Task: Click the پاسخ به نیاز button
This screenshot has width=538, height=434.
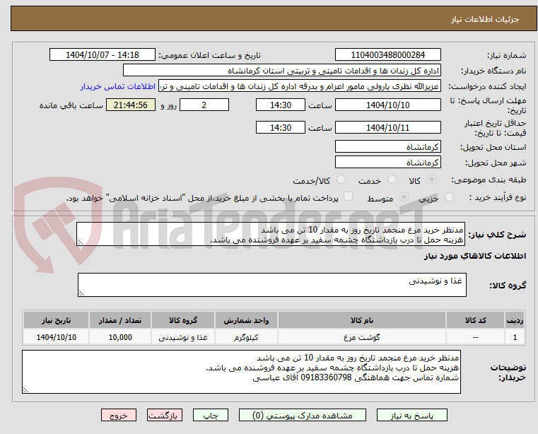Action: pyautogui.click(x=411, y=415)
